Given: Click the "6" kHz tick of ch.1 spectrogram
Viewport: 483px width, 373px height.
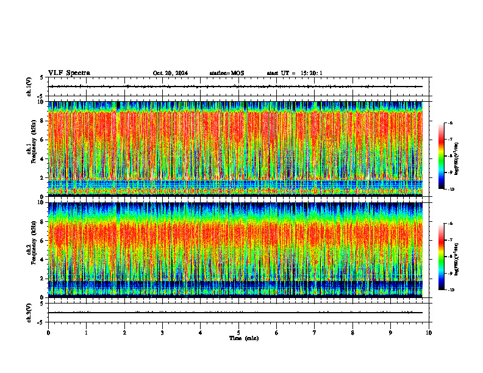Looking at the screenshot, I should tap(43, 140).
